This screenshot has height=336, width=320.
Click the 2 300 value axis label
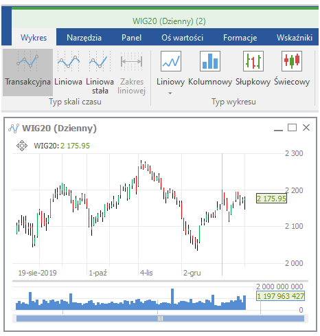[x=294, y=153]
